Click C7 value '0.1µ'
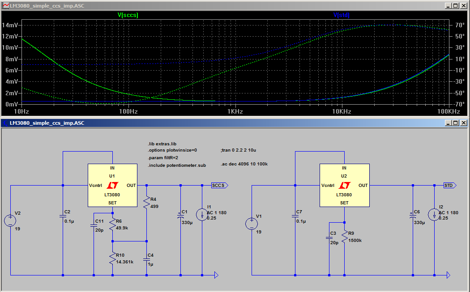Viewport: 470px width, 292px height. (301, 221)
